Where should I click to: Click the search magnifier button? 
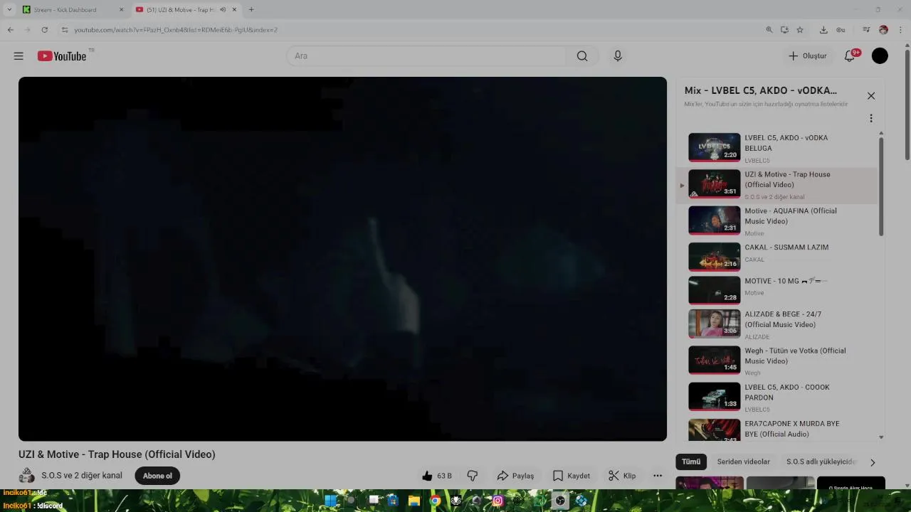(x=582, y=56)
